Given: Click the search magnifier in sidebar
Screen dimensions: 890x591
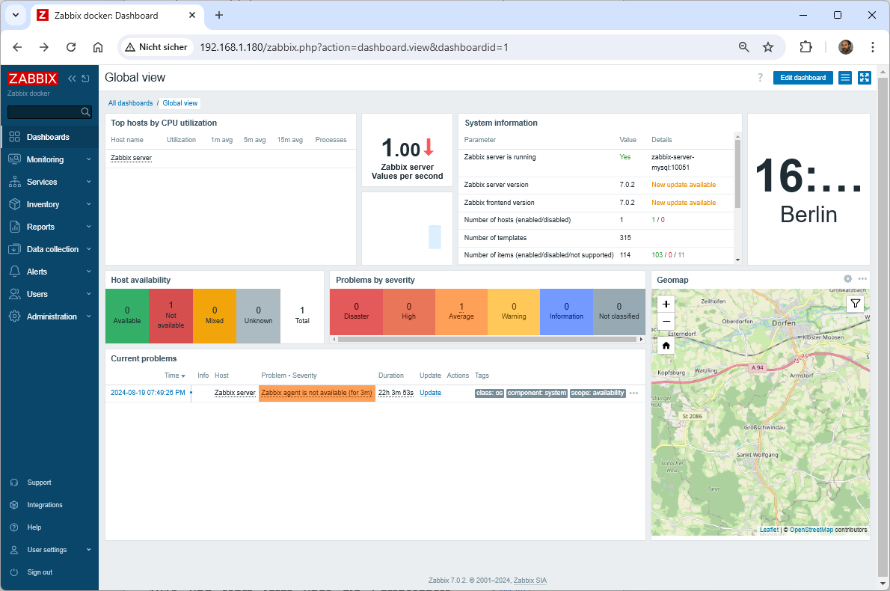Looking at the screenshot, I should click(86, 112).
